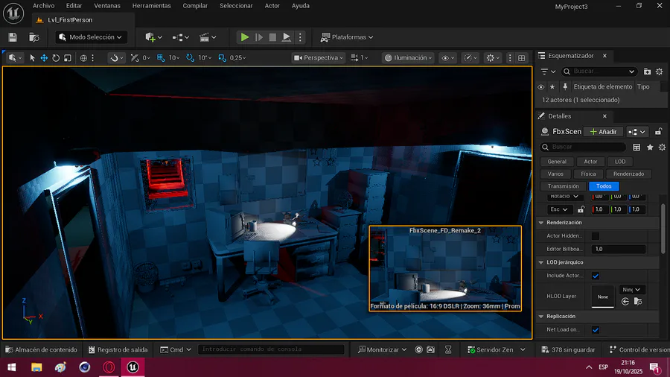Screen dimensions: 670x377
Task: Expand the Perspectiva viewport dropdown
Action: coord(319,57)
